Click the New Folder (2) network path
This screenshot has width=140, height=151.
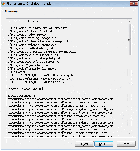(36, 82)
